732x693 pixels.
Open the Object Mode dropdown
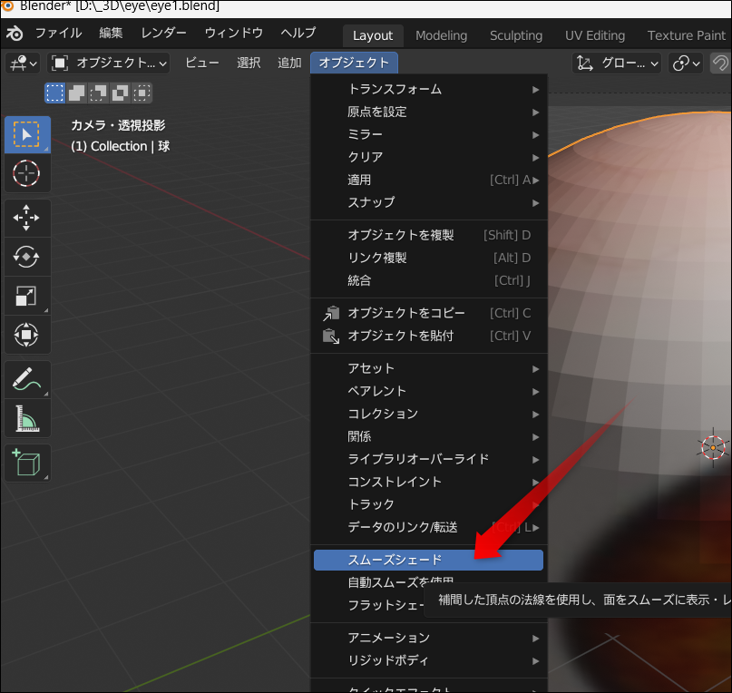pyautogui.click(x=108, y=63)
